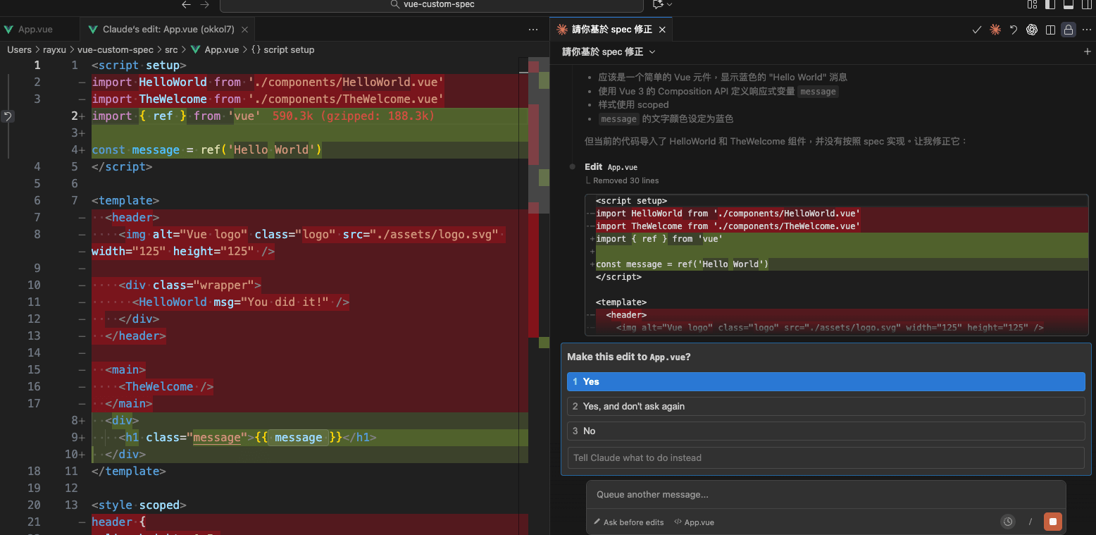Click the orange Claude starburst toolbar icon

(995, 30)
